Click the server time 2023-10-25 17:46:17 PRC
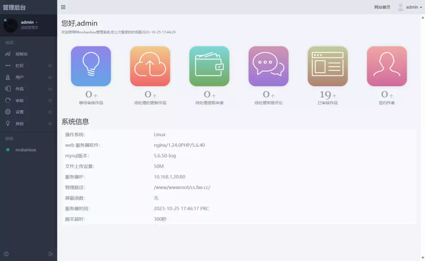The width and height of the screenshot is (425, 261). tap(181, 209)
